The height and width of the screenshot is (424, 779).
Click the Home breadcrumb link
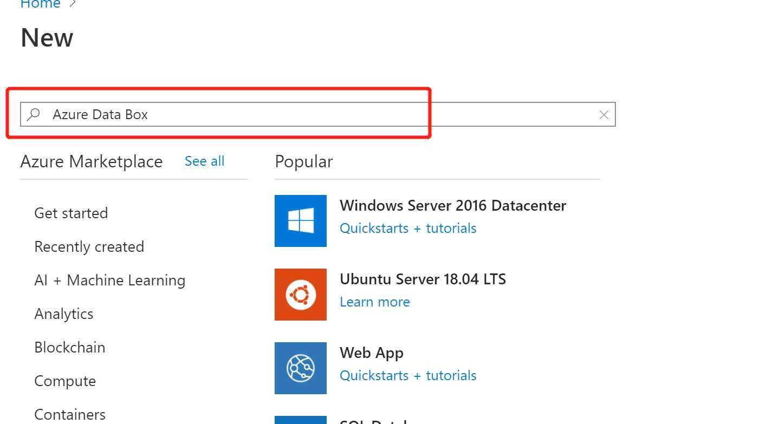click(40, 4)
